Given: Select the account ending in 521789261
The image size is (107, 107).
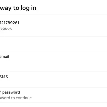Looking at the screenshot, I should [53, 26].
